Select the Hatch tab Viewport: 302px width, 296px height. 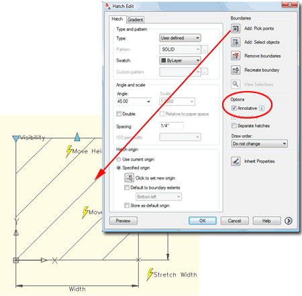(x=117, y=19)
